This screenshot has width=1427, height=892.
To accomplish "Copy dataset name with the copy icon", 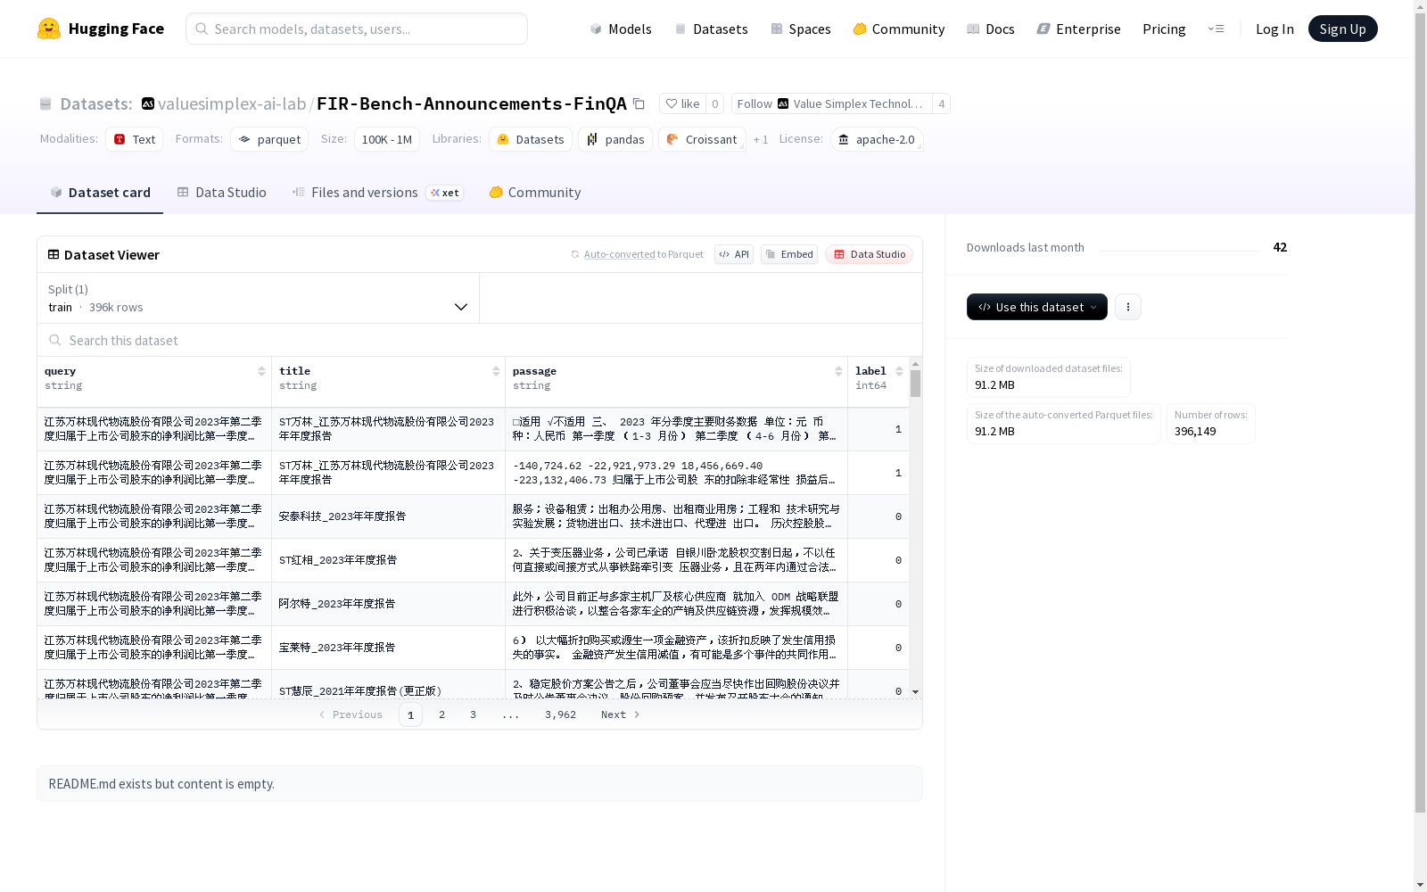I will (x=639, y=103).
